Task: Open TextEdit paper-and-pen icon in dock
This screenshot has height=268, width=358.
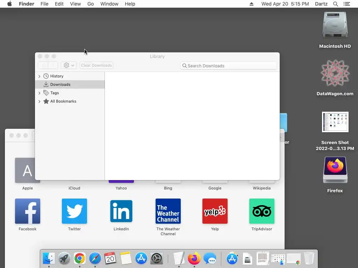Action: 179,259
